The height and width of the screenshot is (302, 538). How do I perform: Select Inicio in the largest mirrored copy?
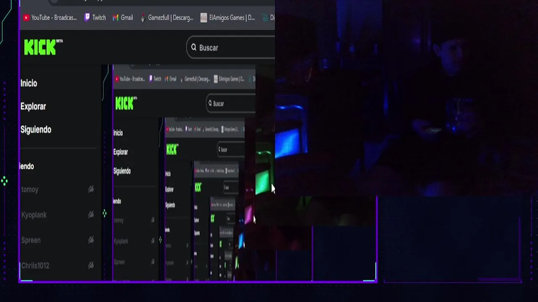(x=118, y=133)
